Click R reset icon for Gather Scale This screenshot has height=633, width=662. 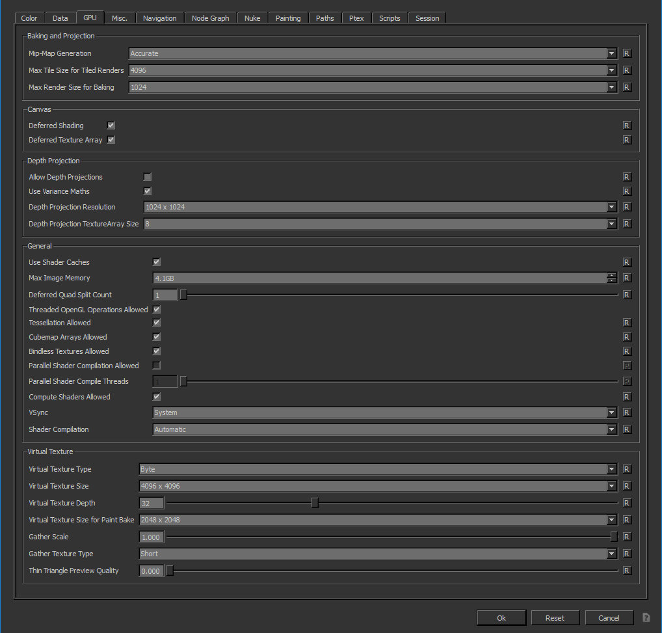point(627,537)
